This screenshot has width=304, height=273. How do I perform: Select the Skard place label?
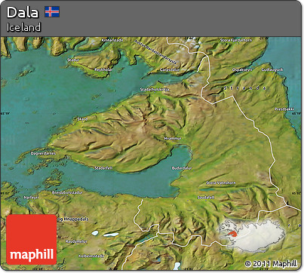coord(82,119)
